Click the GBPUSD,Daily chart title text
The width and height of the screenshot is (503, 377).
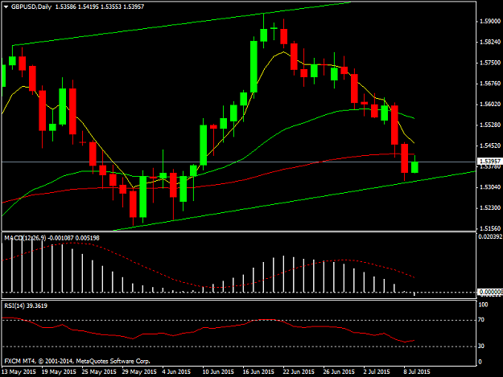pyautogui.click(x=31, y=6)
